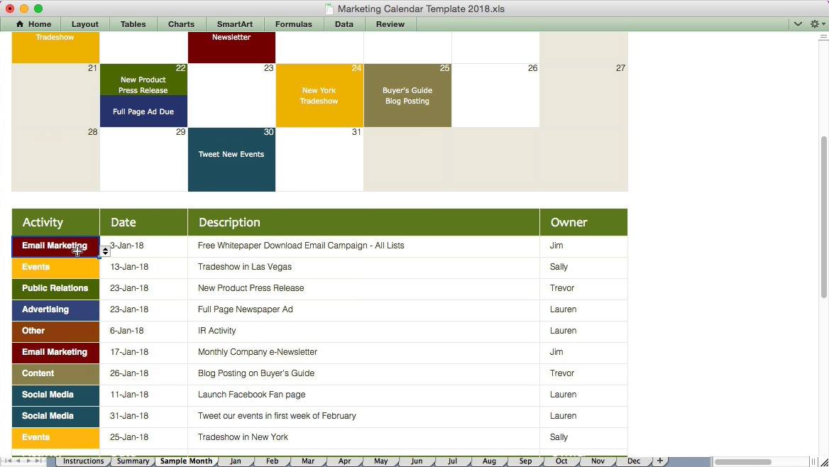Click the Activity column header
829x467 pixels.
(55, 222)
